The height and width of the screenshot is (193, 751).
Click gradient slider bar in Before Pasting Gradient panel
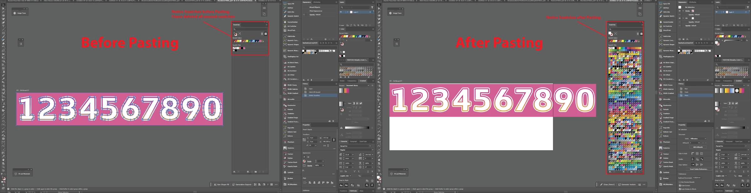click(x=357, y=128)
